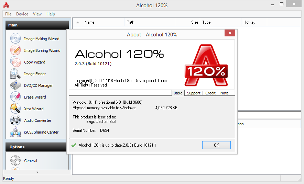Select Image Making Wizard label
The image size is (304, 184).
42,39
